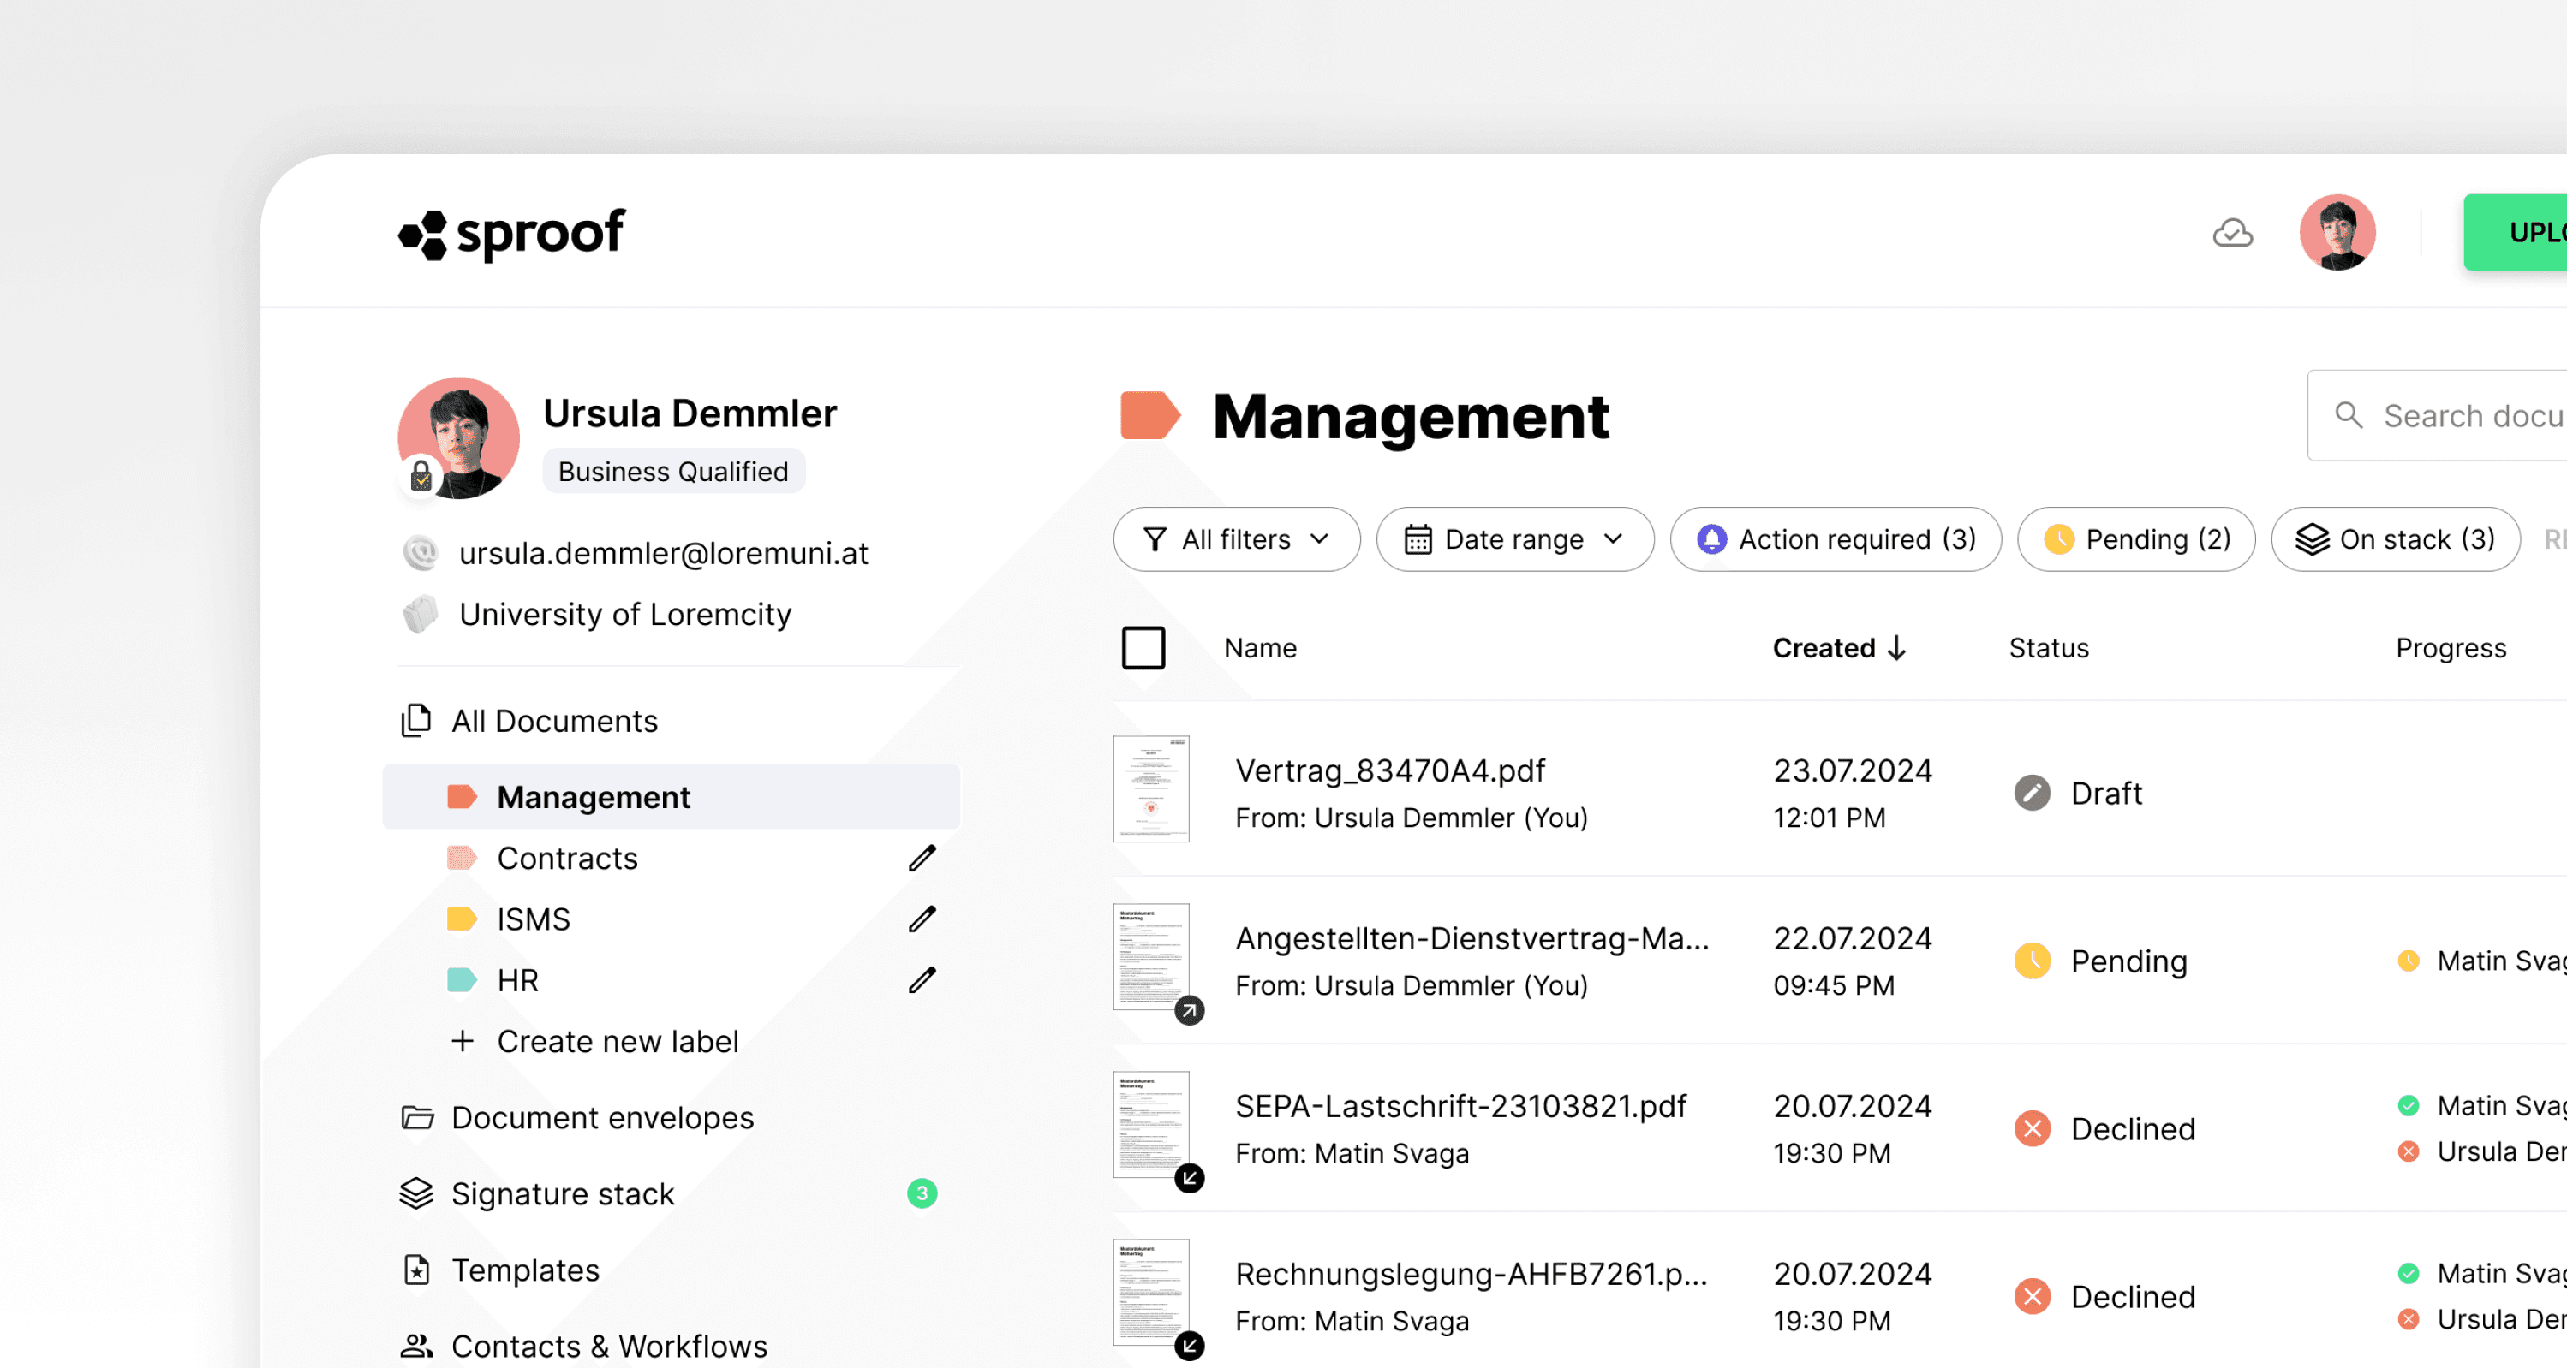2567x1368 pixels.
Task: Edit the HR label with pencil icon
Action: [x=922, y=979]
